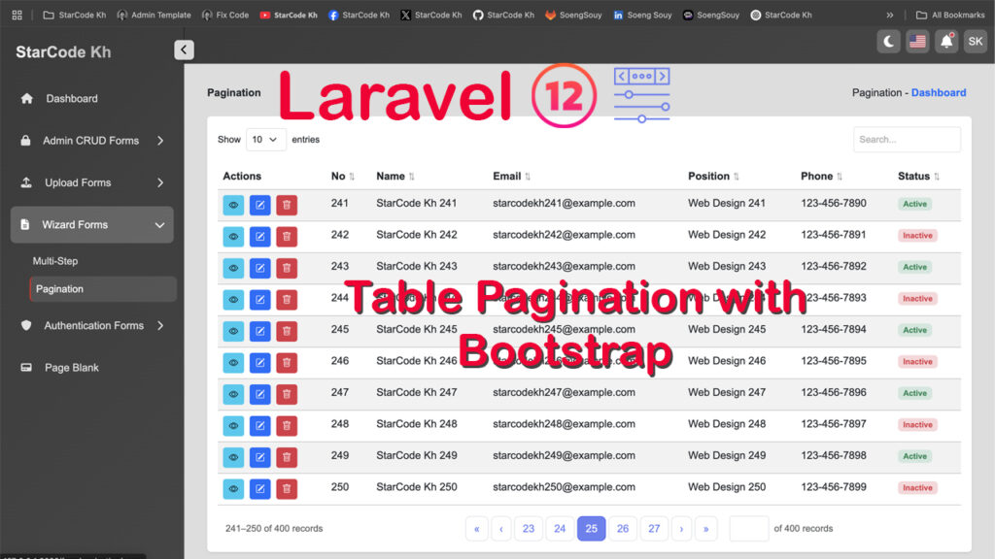Open the entries per page dropdown

(x=265, y=140)
